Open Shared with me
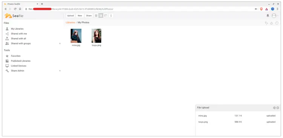Screen dimensions: 283x138 coord(19,33)
